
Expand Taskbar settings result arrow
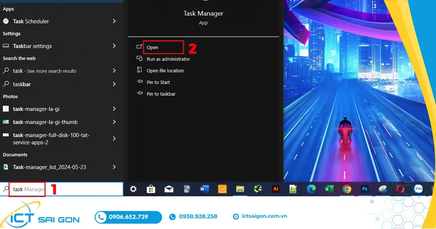pyautogui.click(x=114, y=46)
